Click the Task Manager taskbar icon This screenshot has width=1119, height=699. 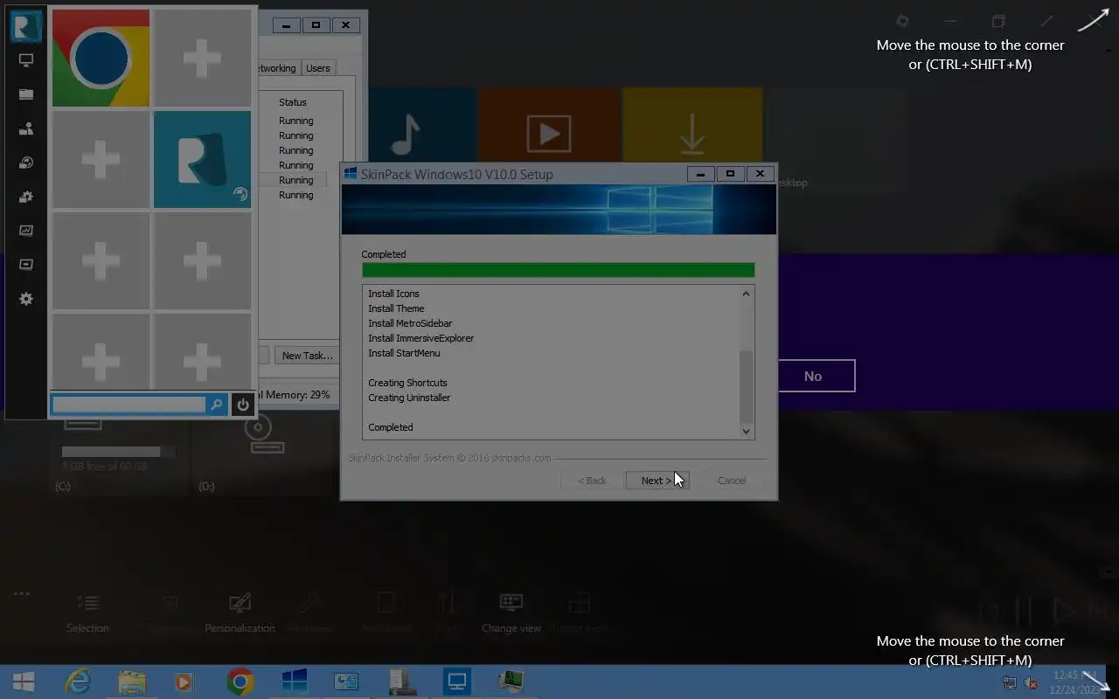[511, 682]
